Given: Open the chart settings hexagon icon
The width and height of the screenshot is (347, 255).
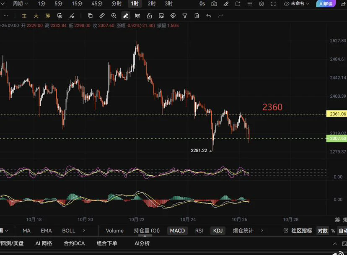Looking at the screenshot, I should coord(262,4).
